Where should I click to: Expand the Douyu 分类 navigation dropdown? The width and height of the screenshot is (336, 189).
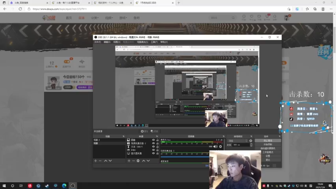(x=94, y=18)
